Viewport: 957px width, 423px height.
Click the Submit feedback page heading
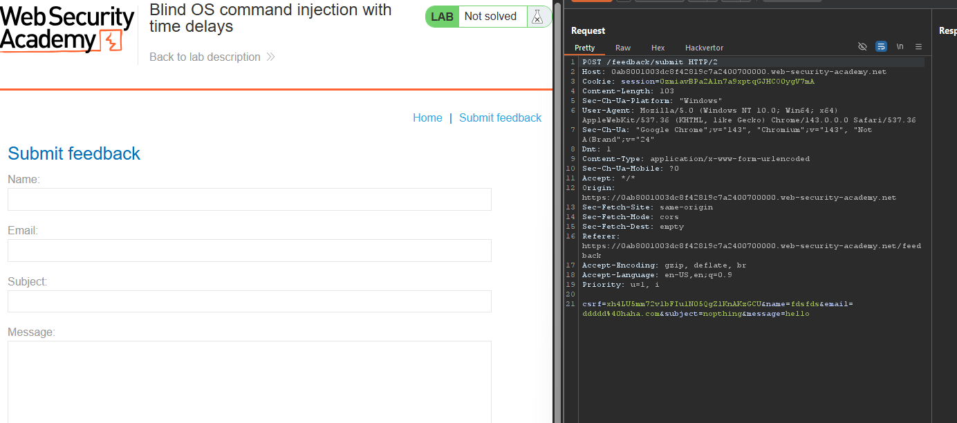click(x=74, y=153)
